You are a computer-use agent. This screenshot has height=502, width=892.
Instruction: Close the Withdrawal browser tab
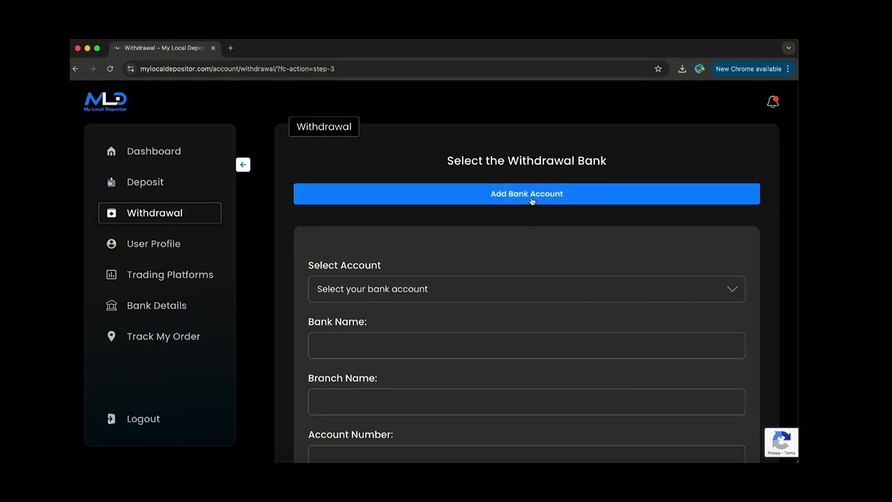point(213,48)
